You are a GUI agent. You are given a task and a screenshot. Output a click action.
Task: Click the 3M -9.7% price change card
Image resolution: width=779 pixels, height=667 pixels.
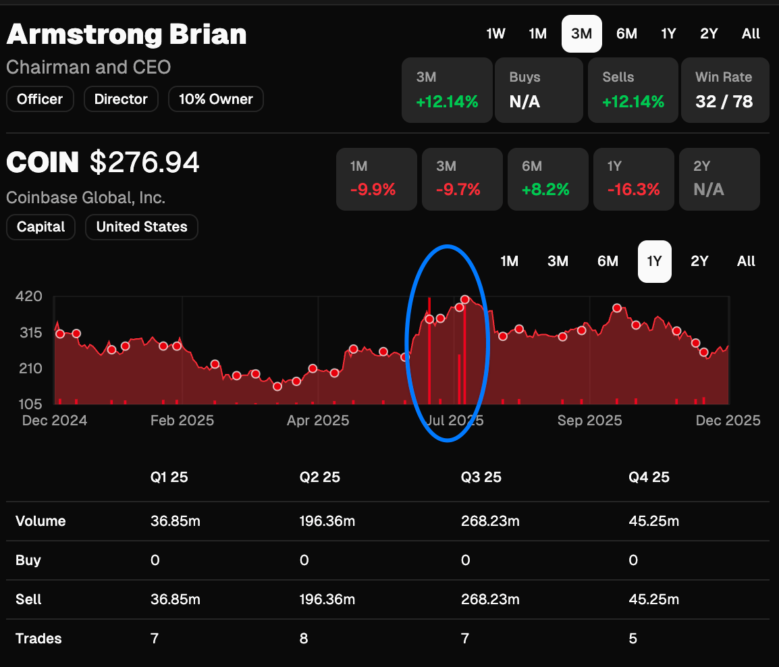462,179
